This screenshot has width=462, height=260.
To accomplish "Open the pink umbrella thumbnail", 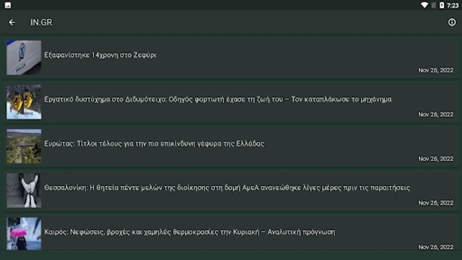I will (24, 233).
